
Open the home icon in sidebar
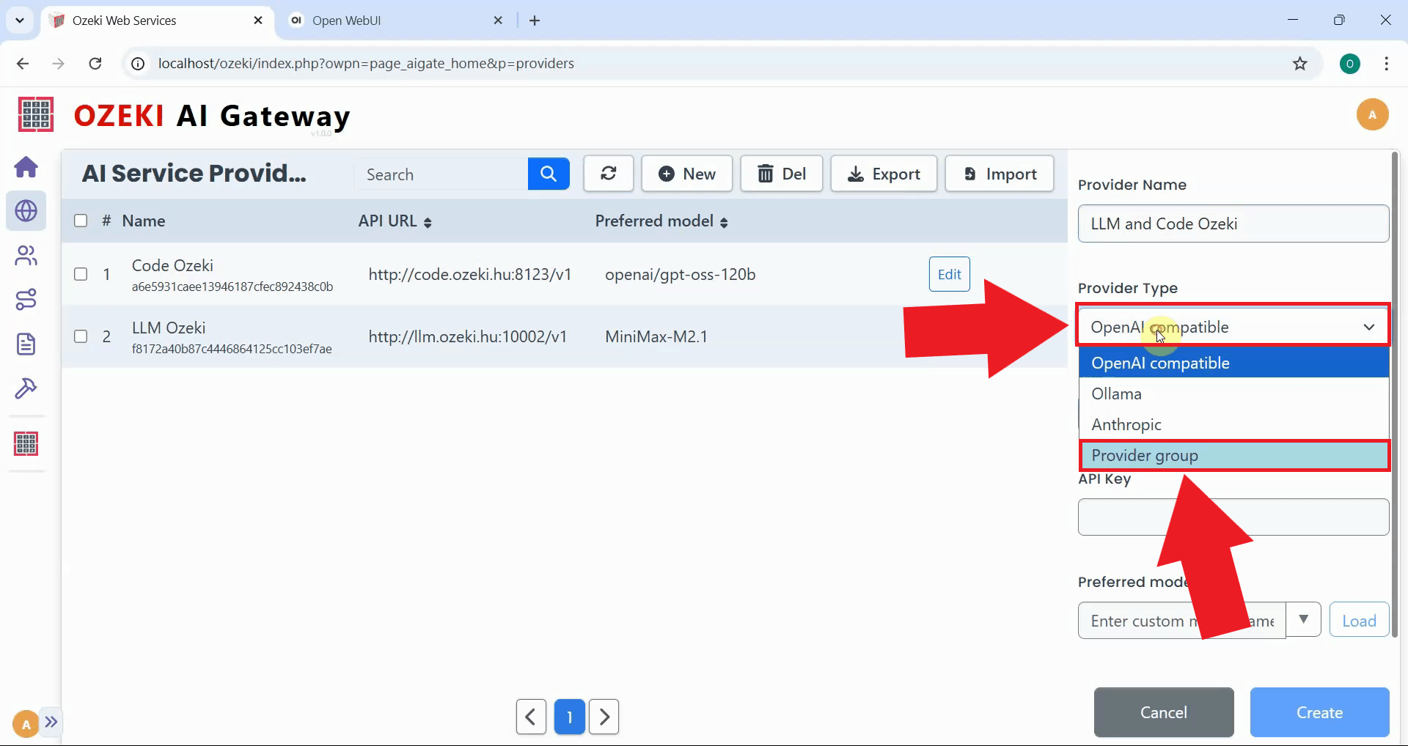[x=26, y=167]
